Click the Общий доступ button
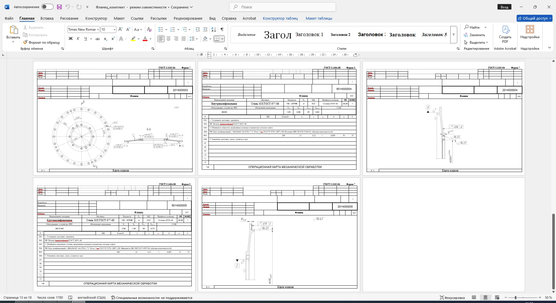 coord(535,18)
